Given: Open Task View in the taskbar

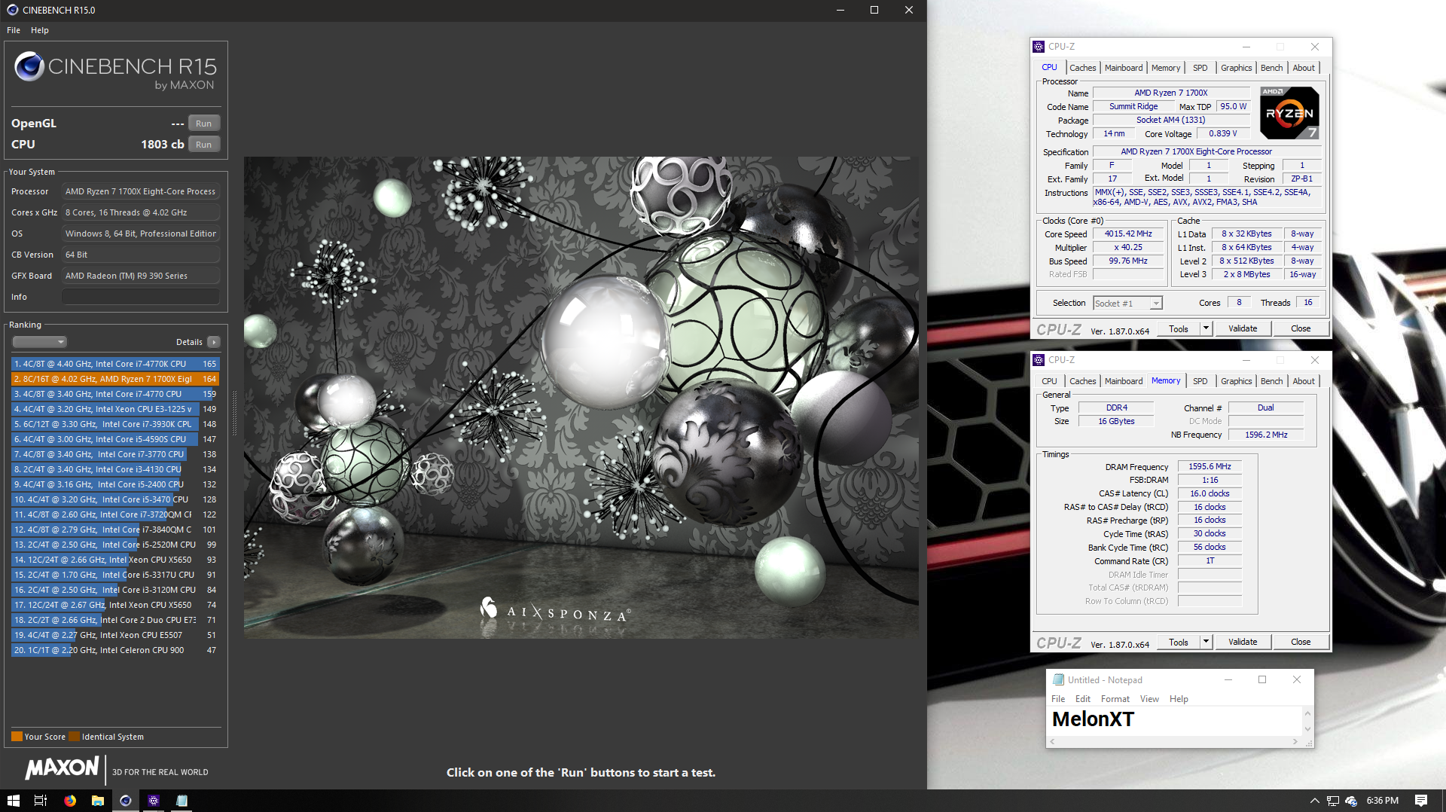Looking at the screenshot, I should (x=41, y=801).
